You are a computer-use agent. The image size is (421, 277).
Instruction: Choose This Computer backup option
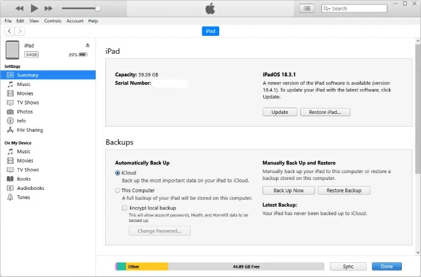(118, 190)
